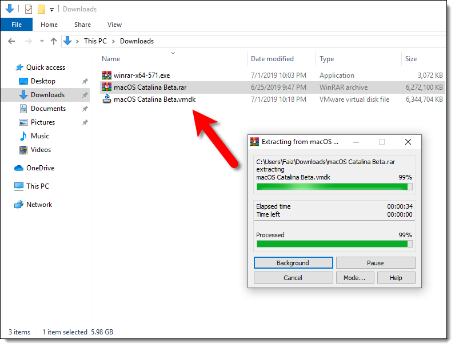Screen dimensions: 455x347
Task: Toggle the pin next to Documents
Action: coord(85,109)
